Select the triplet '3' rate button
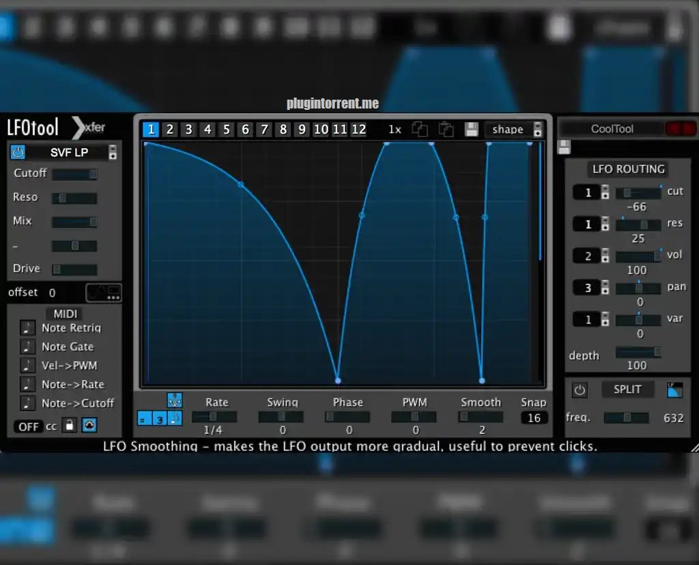699x565 pixels. coord(159,418)
